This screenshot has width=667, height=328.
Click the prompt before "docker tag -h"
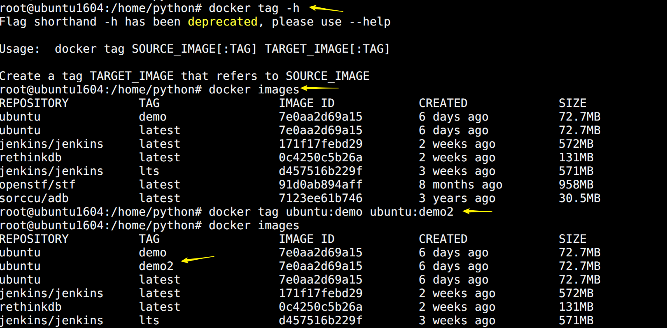(101, 8)
